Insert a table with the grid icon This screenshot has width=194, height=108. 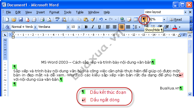136,19
